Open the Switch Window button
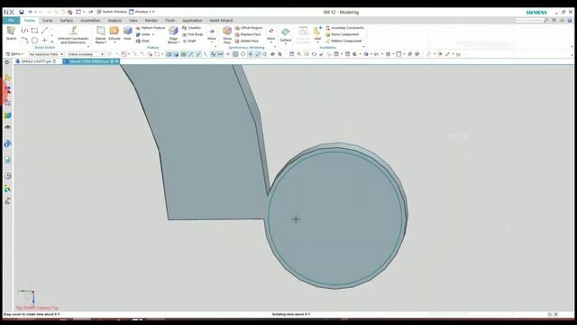 tap(112, 12)
